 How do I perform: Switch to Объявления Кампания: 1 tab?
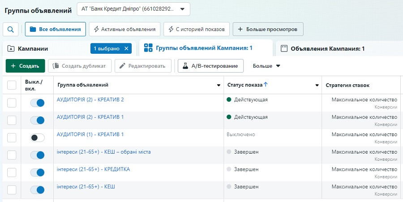[339, 48]
